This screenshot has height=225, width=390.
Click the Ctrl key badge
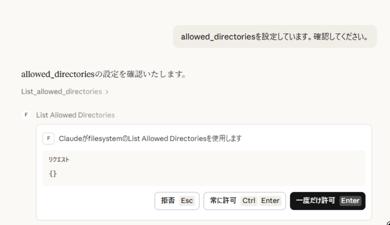249,201
